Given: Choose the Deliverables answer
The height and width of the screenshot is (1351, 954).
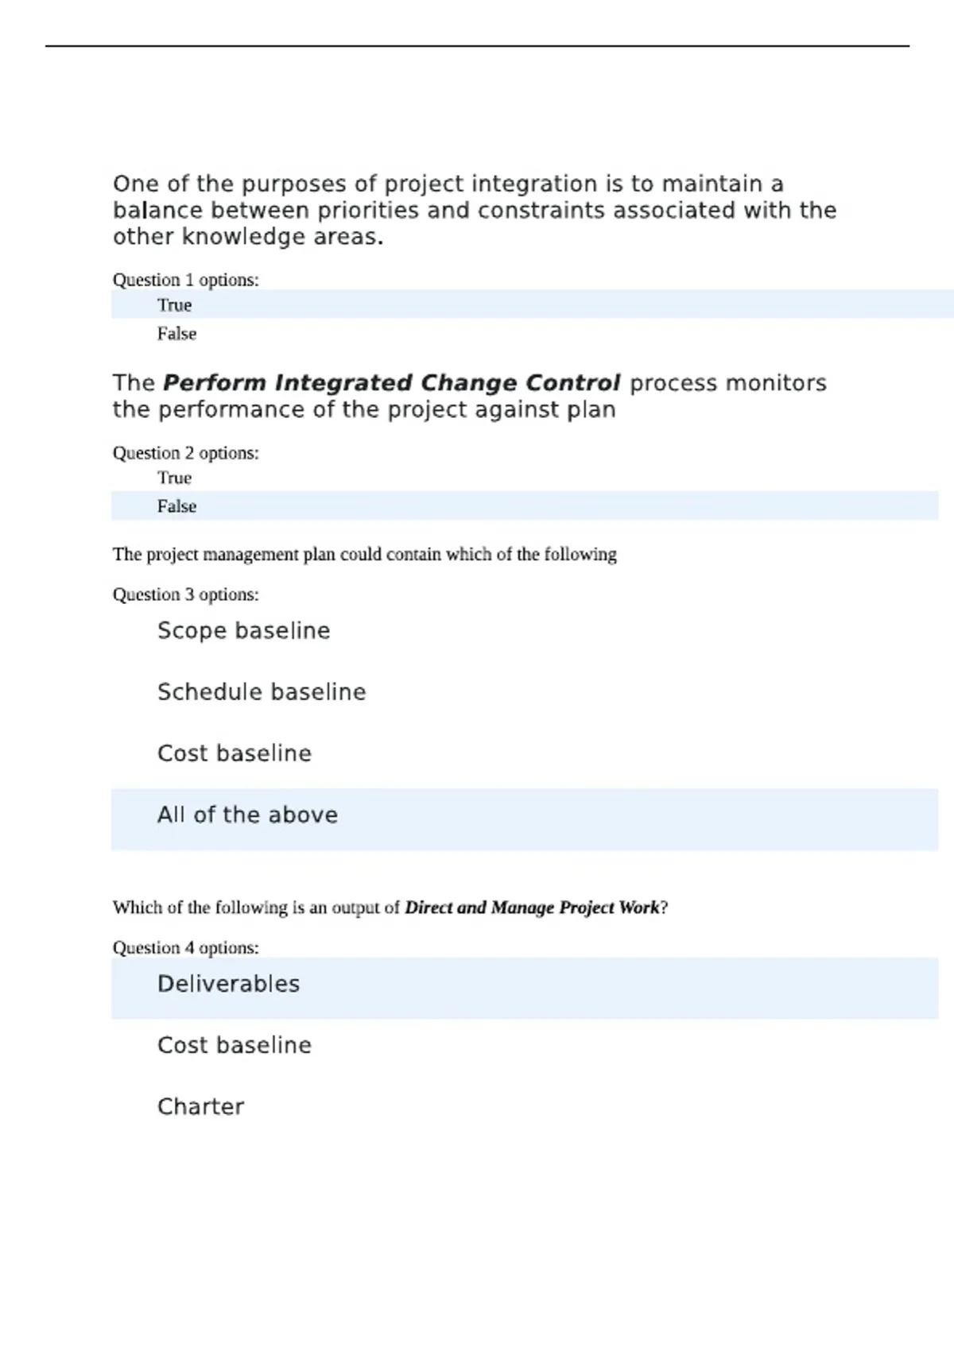Looking at the screenshot, I should [x=525, y=989].
